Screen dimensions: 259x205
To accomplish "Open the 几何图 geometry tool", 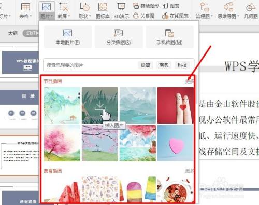I will (x=251, y=10).
